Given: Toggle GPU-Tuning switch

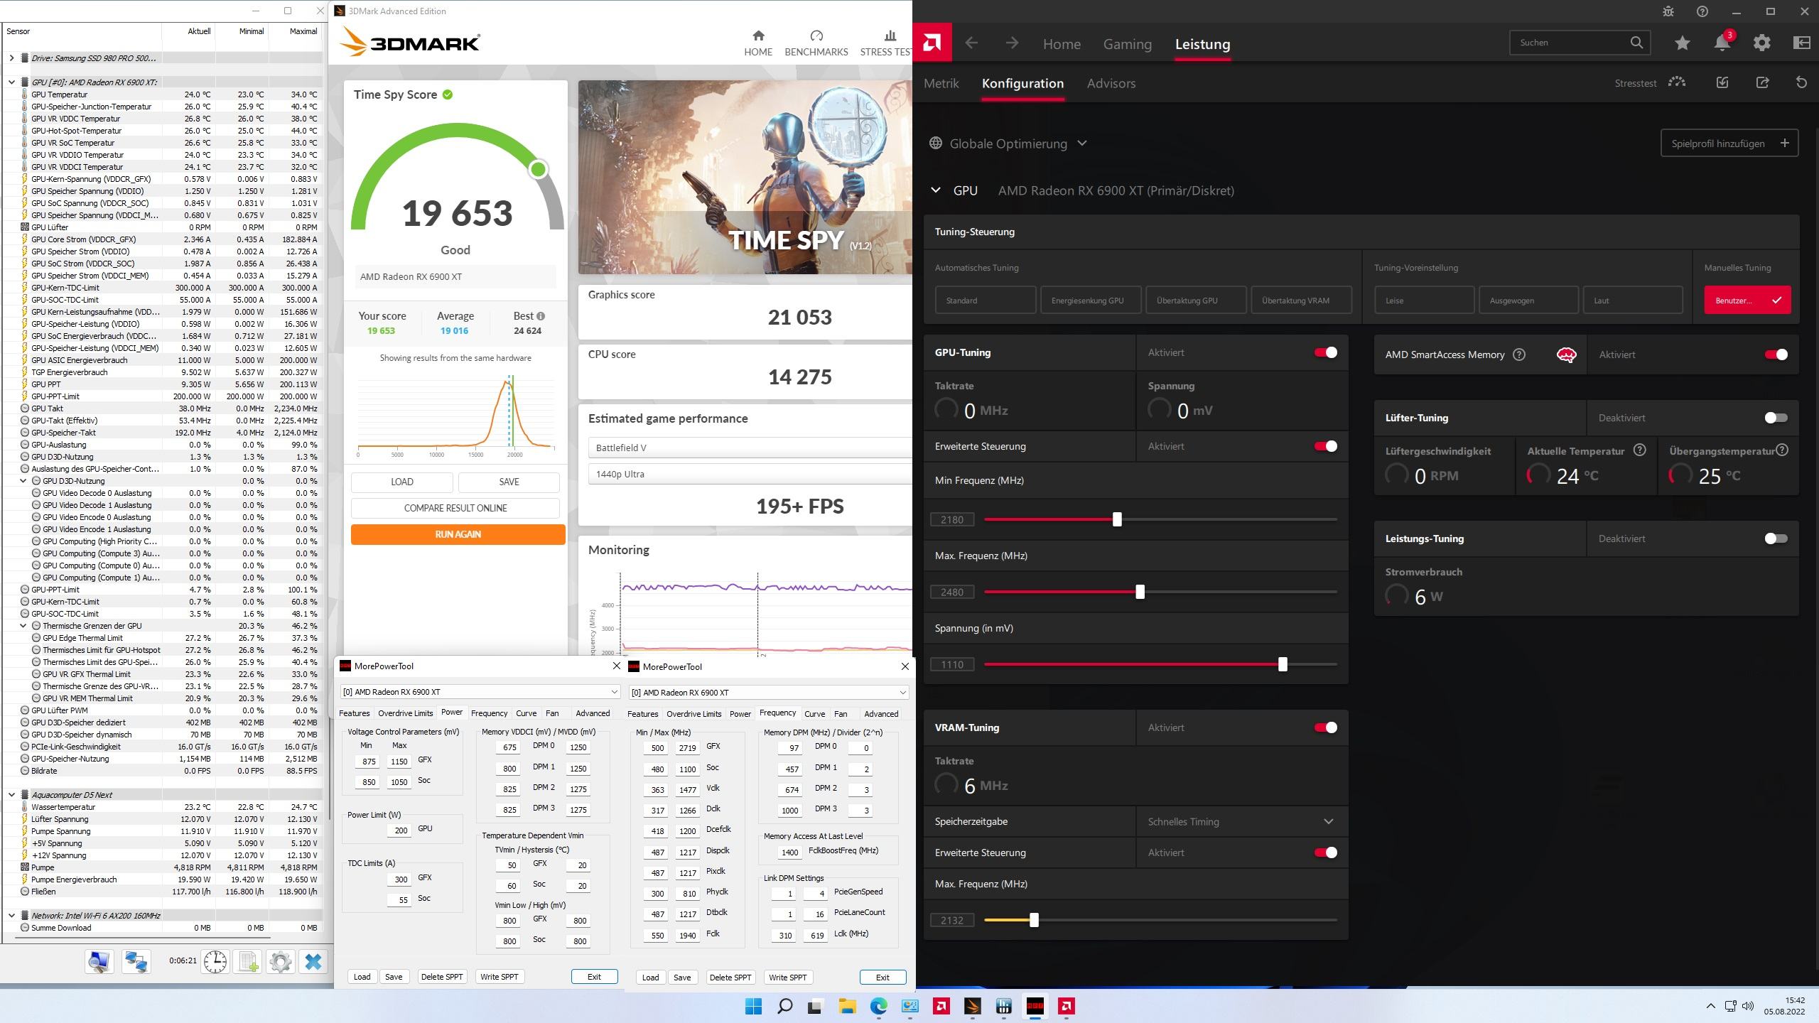Looking at the screenshot, I should (1326, 352).
